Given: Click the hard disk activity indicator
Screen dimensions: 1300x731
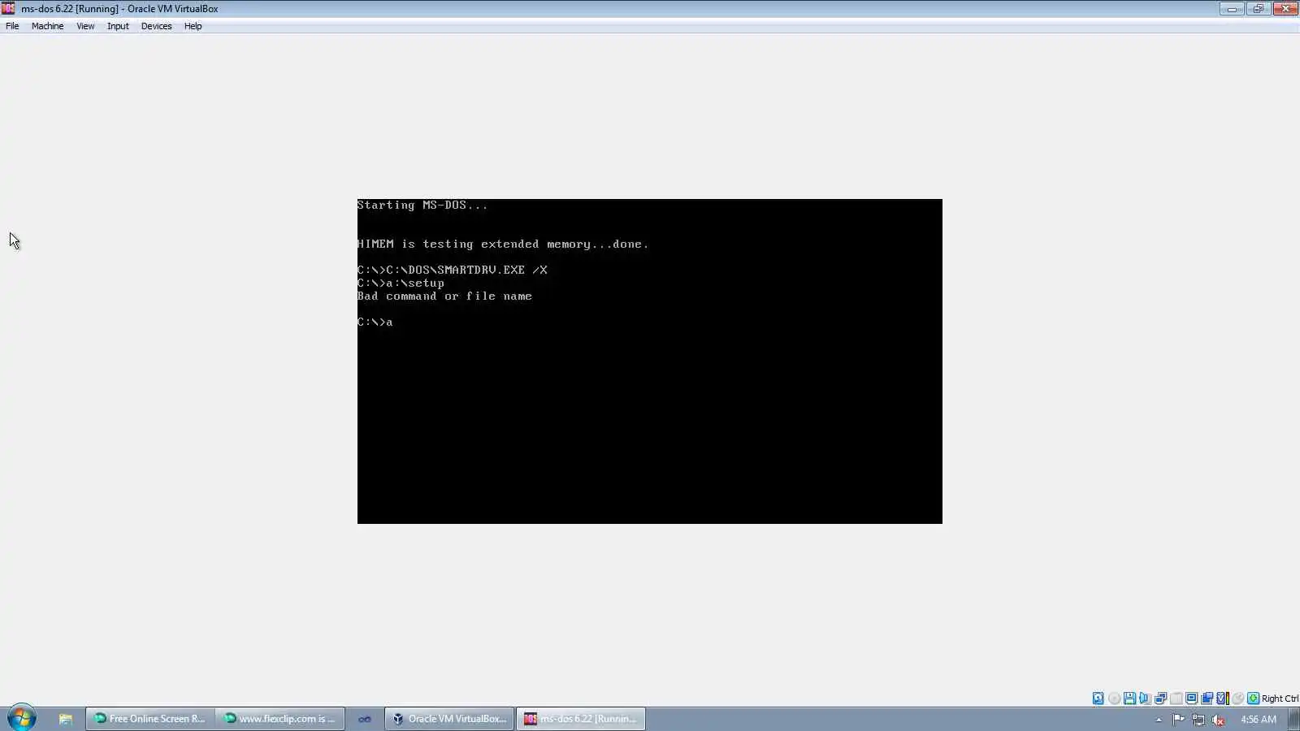Looking at the screenshot, I should [1098, 699].
